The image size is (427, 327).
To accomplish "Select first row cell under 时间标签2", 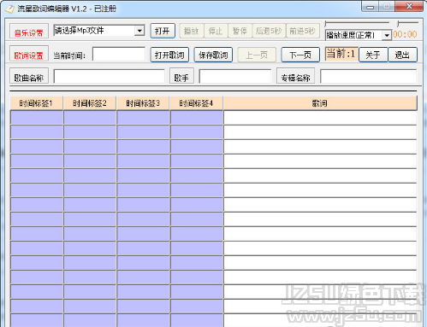I will click(90, 118).
